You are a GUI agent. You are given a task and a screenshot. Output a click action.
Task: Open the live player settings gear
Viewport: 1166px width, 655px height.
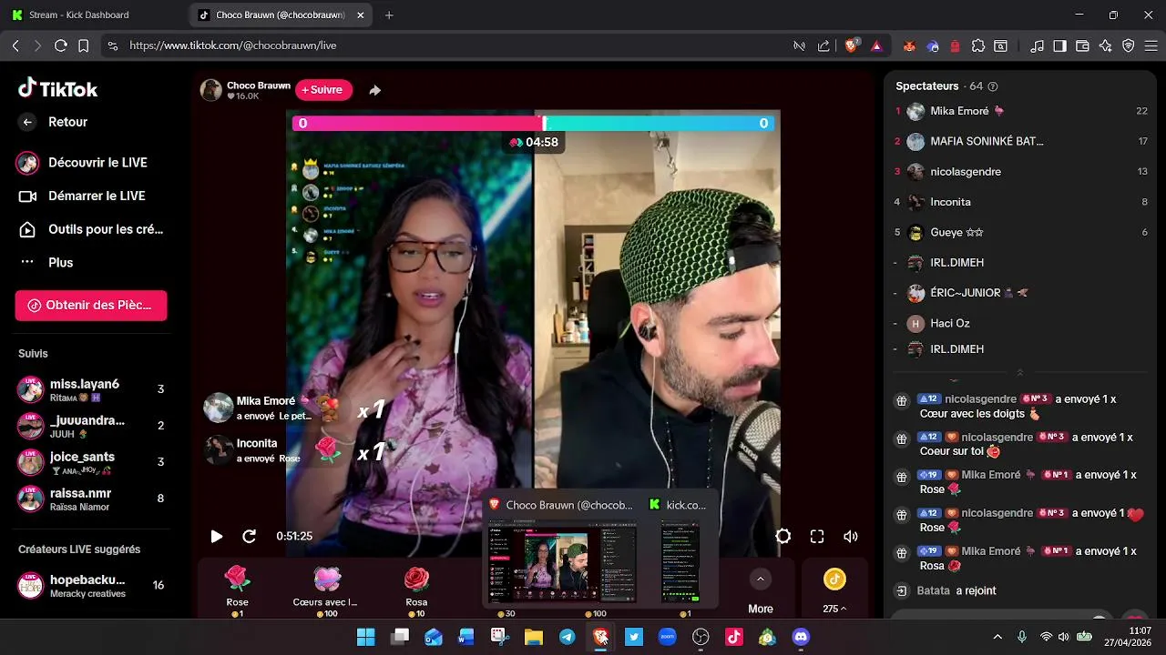coord(783,537)
